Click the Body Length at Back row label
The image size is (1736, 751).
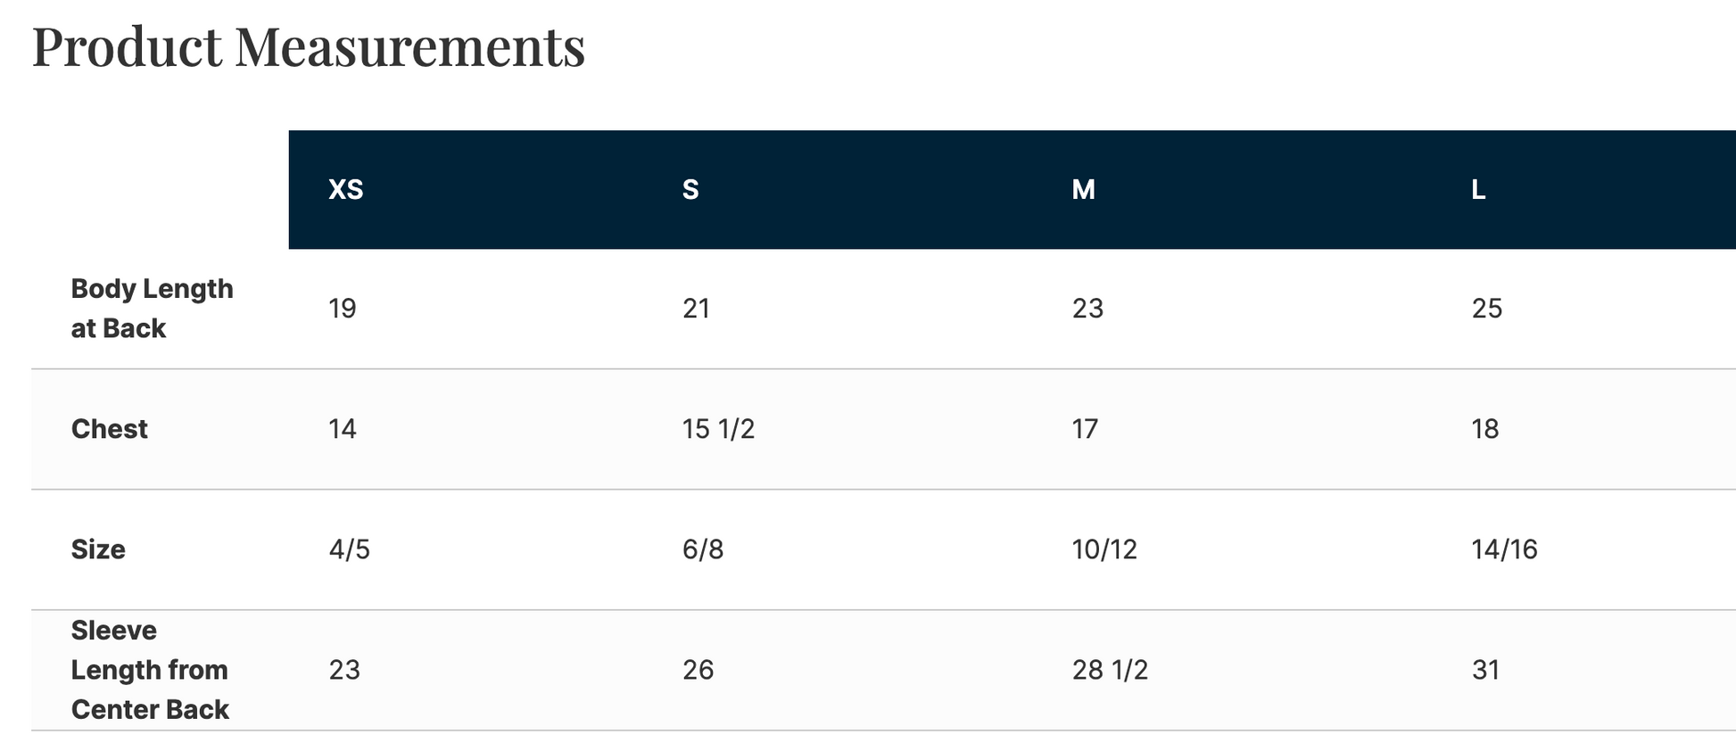(x=152, y=309)
